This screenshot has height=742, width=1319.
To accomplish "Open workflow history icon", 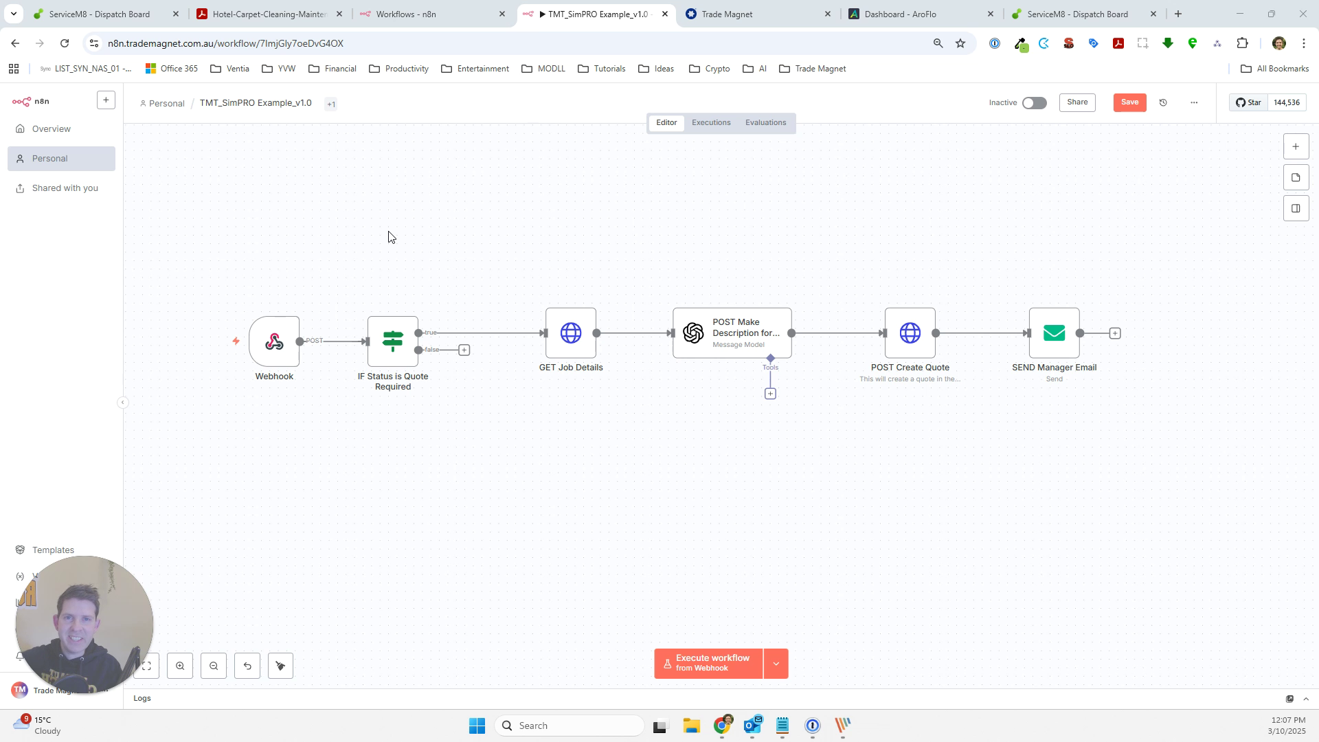I will [x=1163, y=103].
